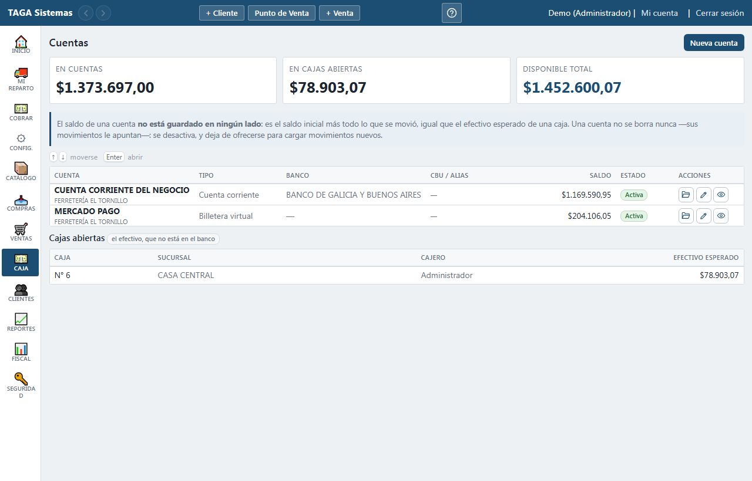This screenshot has width=752, height=481.
Task: Open folder icon for Cuenta Corriente del Negocio
Action: tap(686, 195)
